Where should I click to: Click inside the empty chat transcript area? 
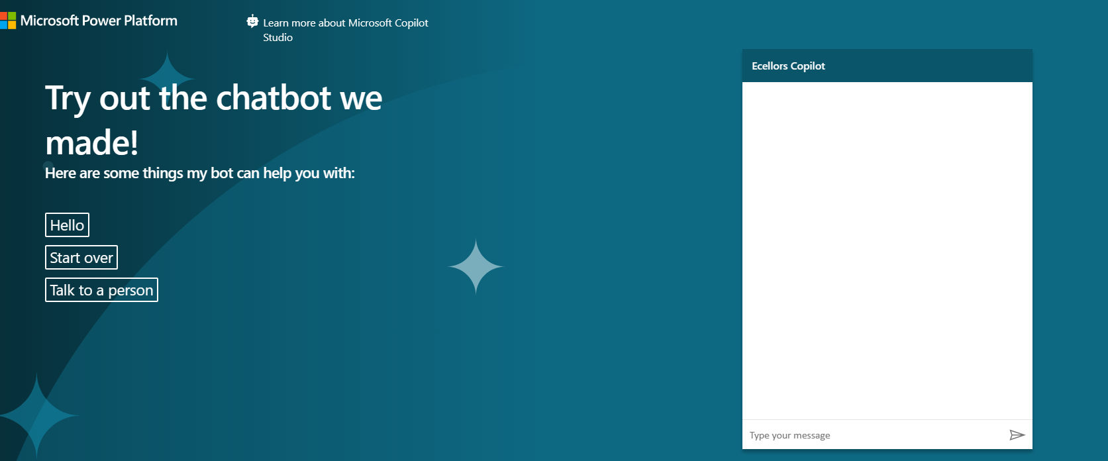887,250
